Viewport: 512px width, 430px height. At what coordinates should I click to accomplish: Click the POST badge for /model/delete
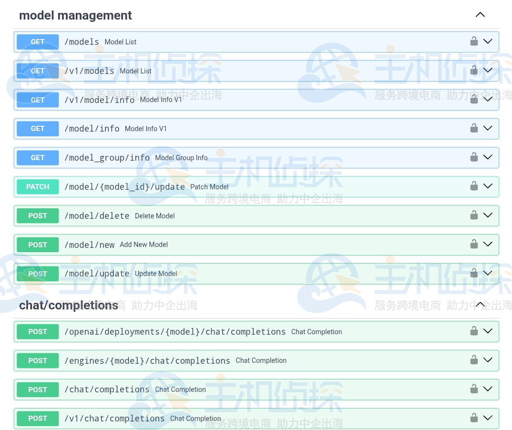(38, 216)
